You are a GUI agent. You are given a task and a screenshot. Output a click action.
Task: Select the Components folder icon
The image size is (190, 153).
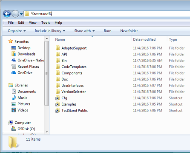(x=58, y=73)
